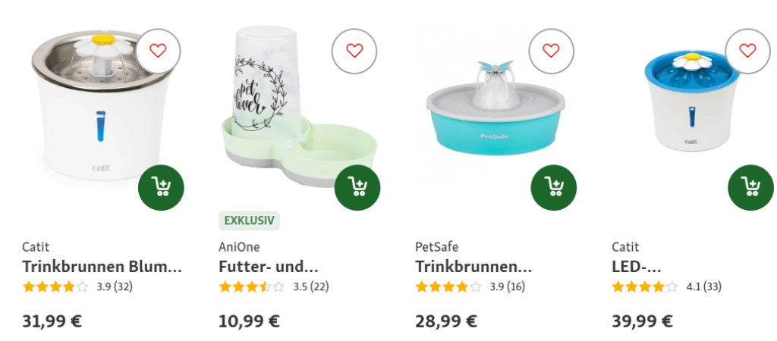View the 4.1 (33) star rating reviews

(x=666, y=286)
